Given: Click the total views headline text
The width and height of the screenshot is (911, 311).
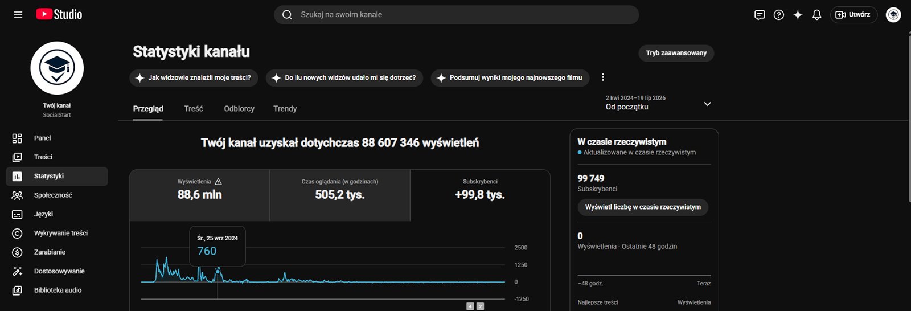Looking at the screenshot, I should point(340,143).
